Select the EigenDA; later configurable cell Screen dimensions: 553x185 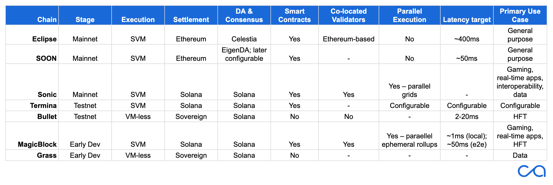click(x=244, y=54)
